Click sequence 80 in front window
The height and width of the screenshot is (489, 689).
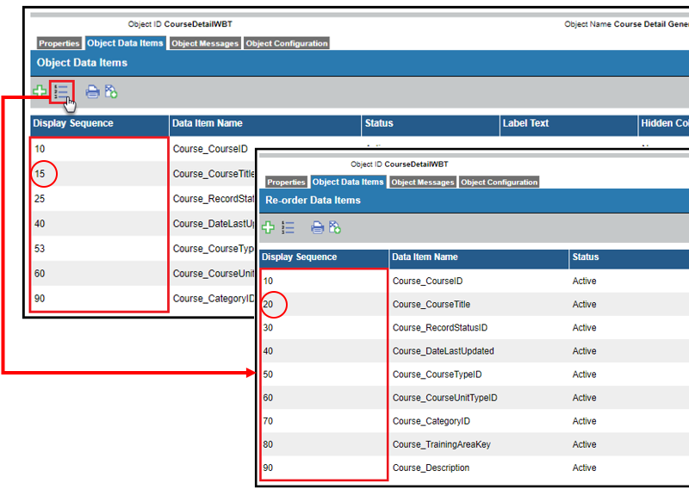pyautogui.click(x=268, y=444)
